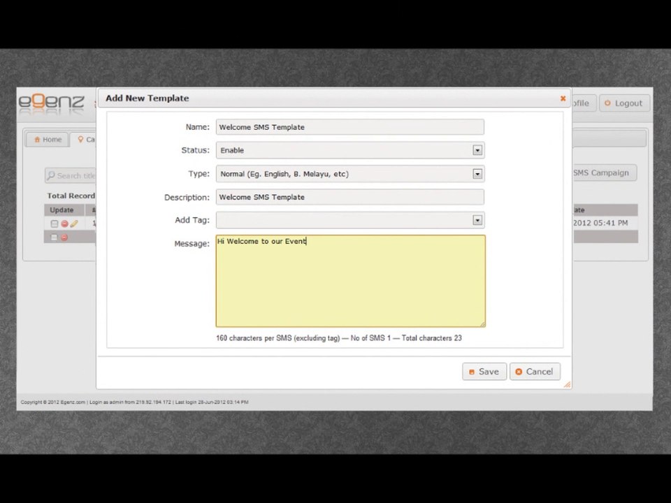Click the Message textarea resize handle
Screen dimensions: 671x503
tap(482, 325)
